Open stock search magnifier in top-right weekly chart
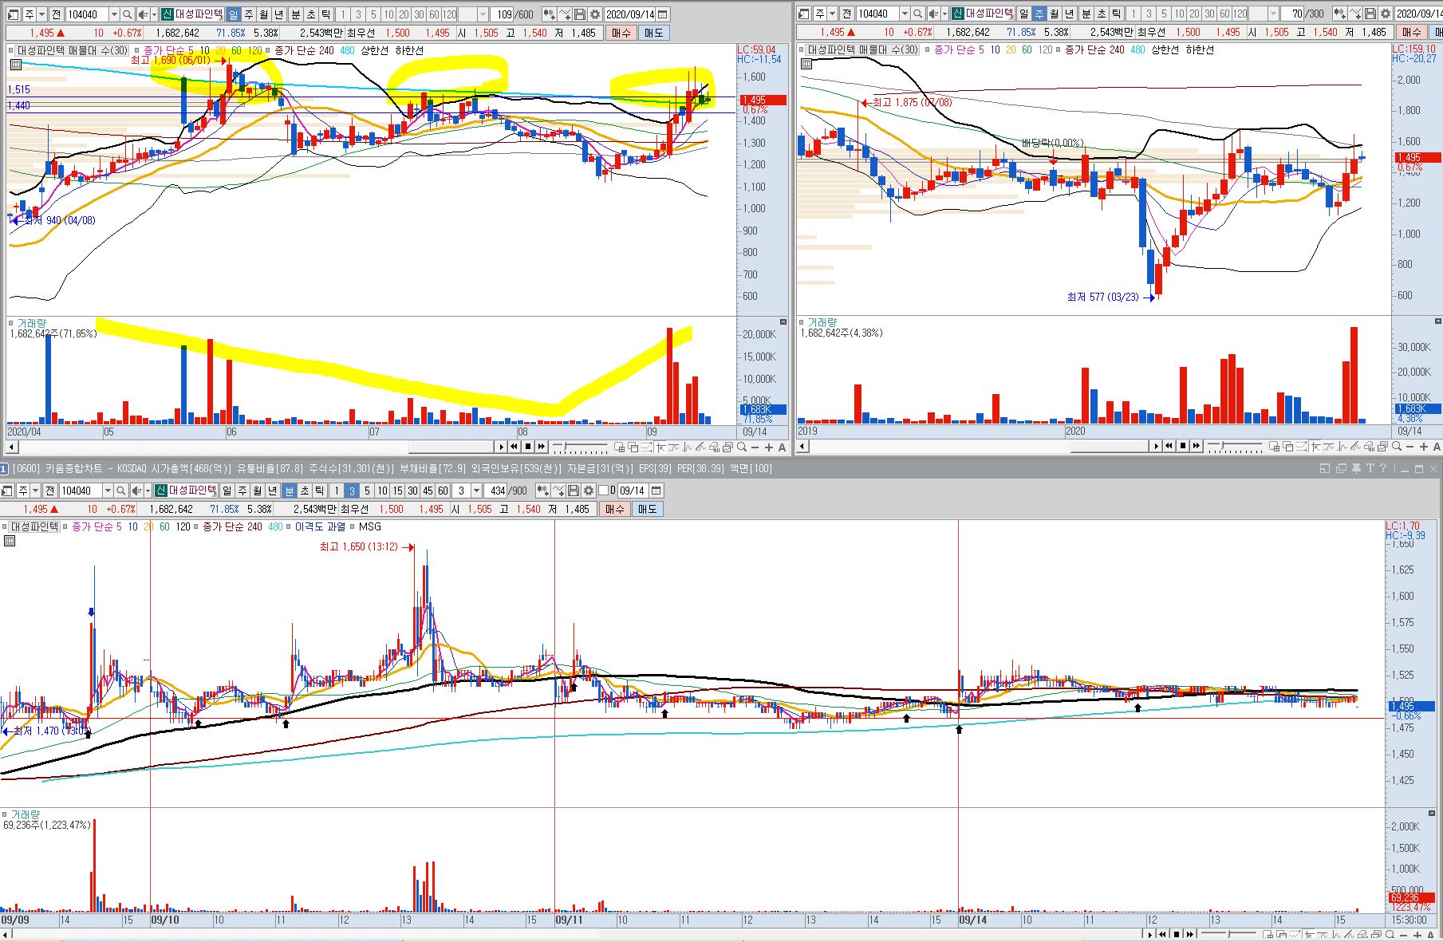1443x942 pixels. click(x=918, y=14)
